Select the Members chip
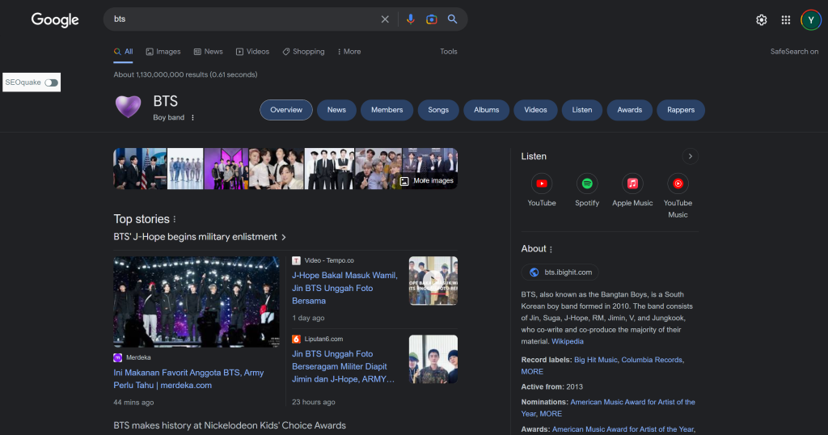 387,110
